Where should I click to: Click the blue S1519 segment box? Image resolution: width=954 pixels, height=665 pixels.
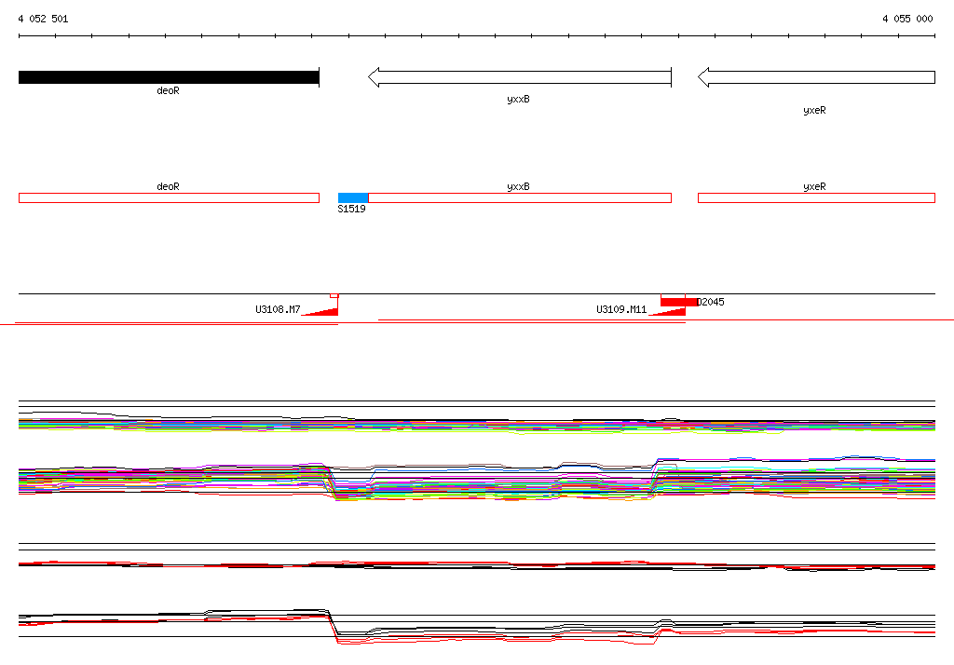point(353,197)
